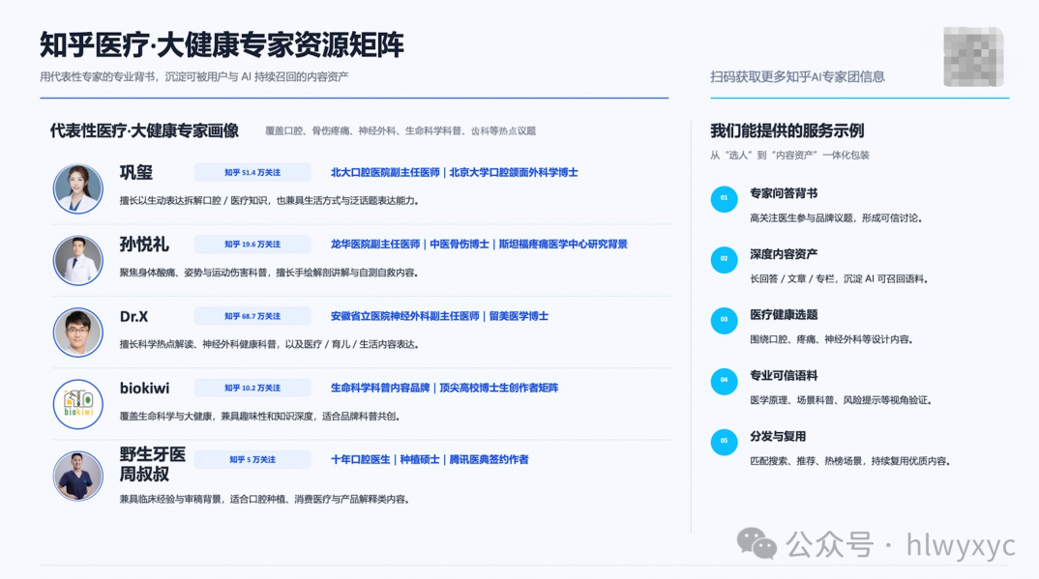Click the title 知乎医疗·大健康专家资源矩阵
This screenshot has width=1039, height=579.
(x=222, y=45)
